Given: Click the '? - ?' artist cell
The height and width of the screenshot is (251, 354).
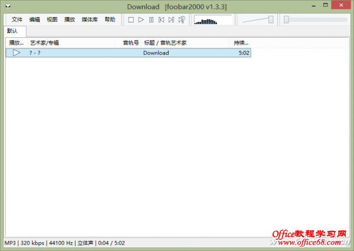Looking at the screenshot, I should coord(35,53).
